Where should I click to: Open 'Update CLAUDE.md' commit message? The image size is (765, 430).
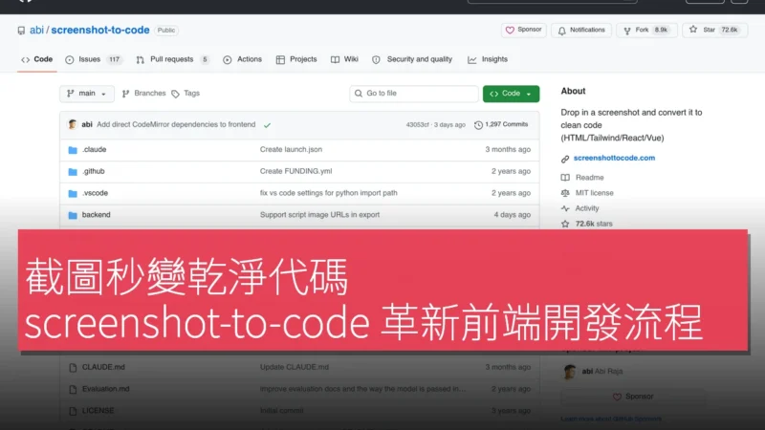click(x=295, y=367)
